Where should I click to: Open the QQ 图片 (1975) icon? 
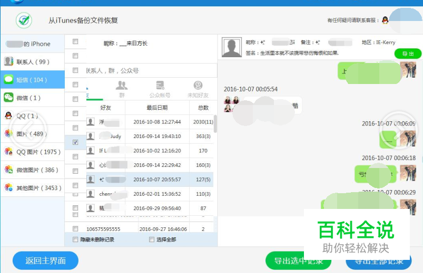point(8,152)
